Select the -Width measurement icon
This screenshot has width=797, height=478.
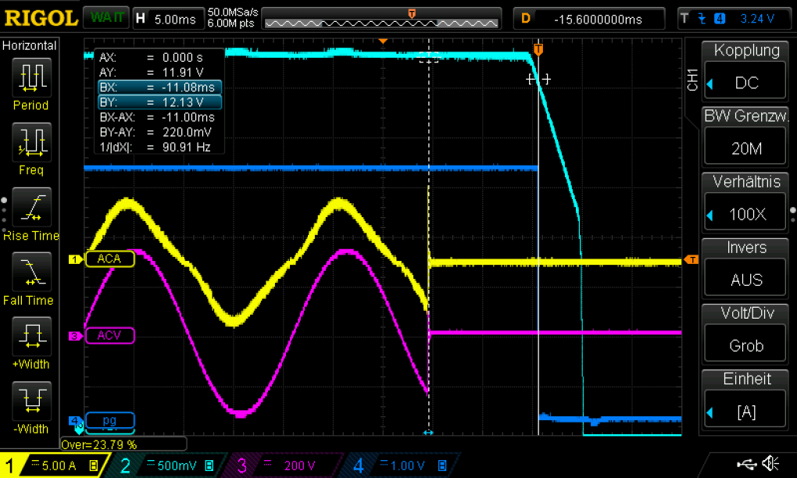[31, 400]
